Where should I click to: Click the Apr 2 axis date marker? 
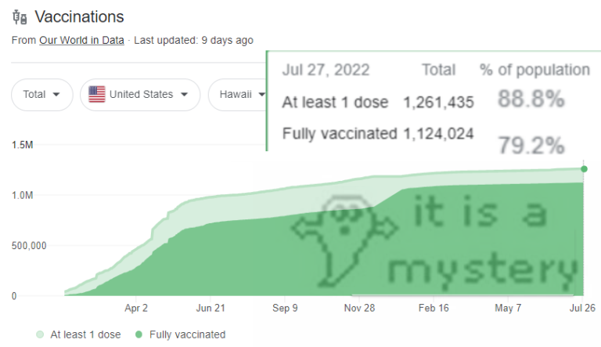point(136,308)
